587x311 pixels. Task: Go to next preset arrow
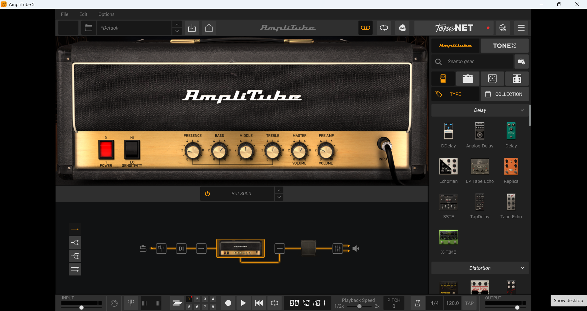click(177, 31)
